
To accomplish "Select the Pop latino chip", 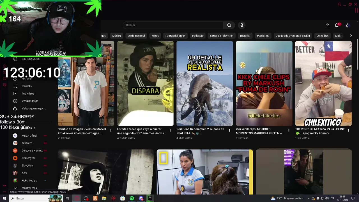I will tap(263, 36).
